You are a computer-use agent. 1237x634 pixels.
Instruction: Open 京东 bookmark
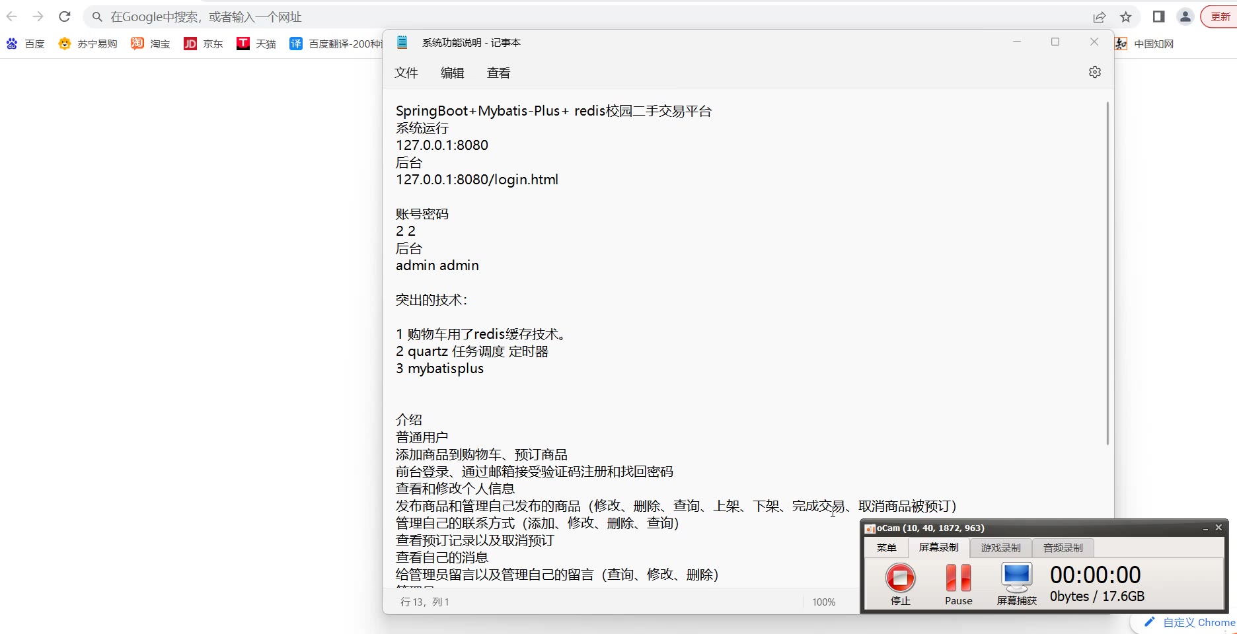[203, 44]
